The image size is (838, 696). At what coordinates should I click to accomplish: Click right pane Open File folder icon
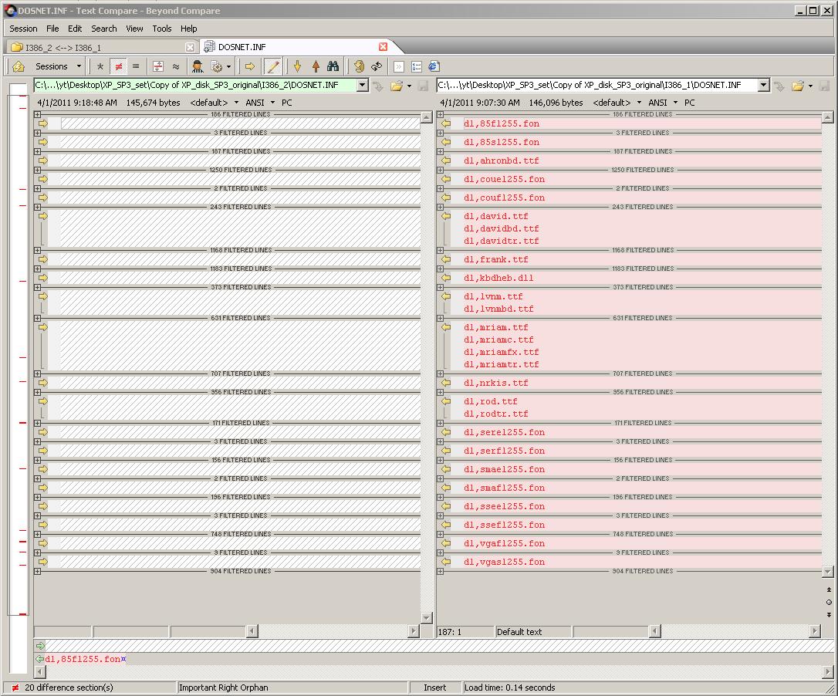[x=798, y=86]
